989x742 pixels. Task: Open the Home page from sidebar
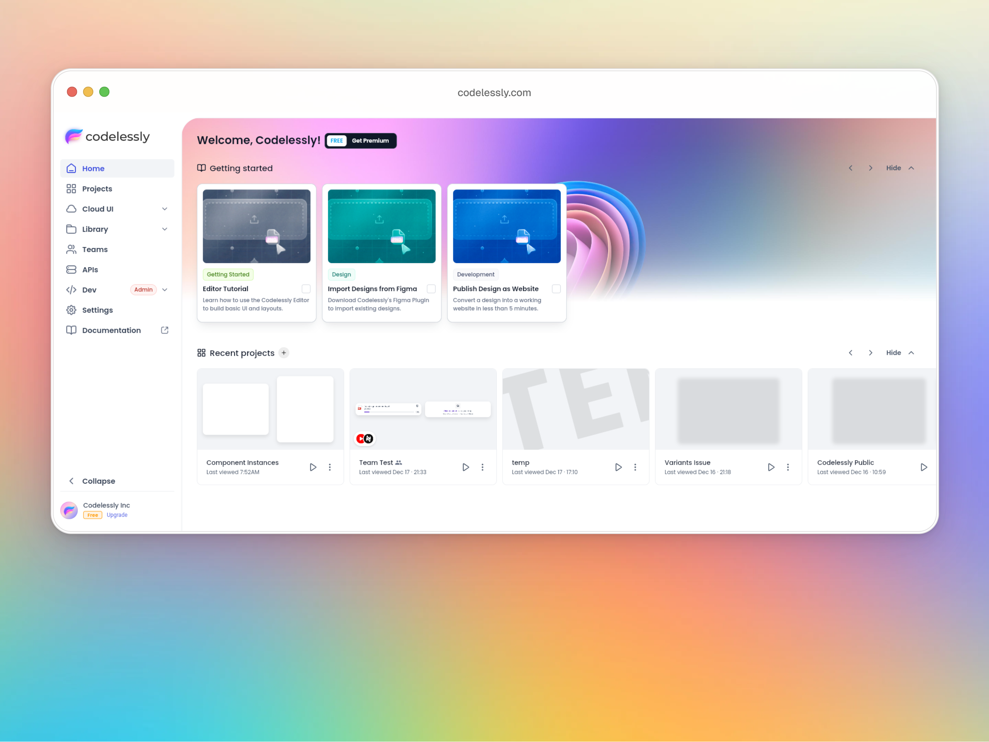click(117, 168)
